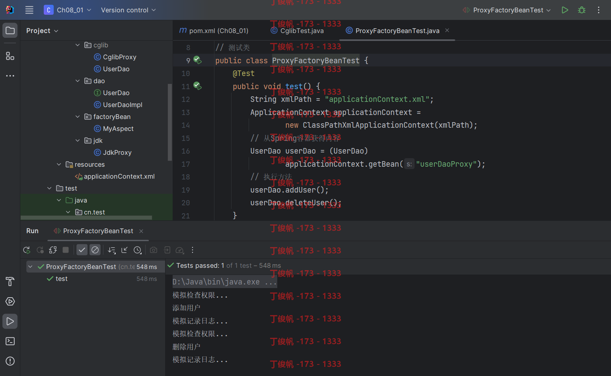The image size is (611, 376).
Task: Close the ProxyFactoryBeanTest run tab
Action: point(141,231)
